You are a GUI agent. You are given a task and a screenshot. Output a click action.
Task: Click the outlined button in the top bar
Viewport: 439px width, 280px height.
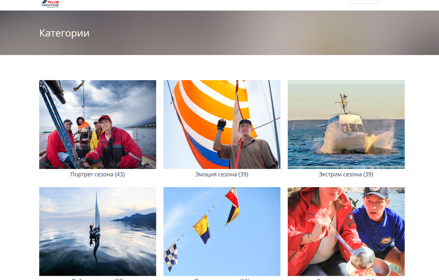point(364,2)
